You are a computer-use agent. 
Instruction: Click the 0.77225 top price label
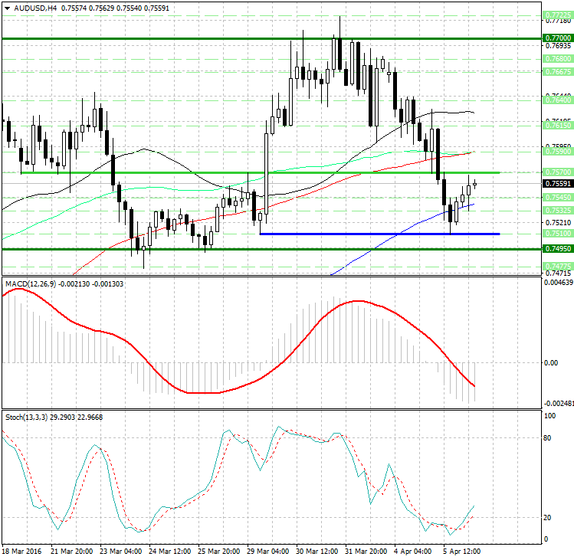556,15
